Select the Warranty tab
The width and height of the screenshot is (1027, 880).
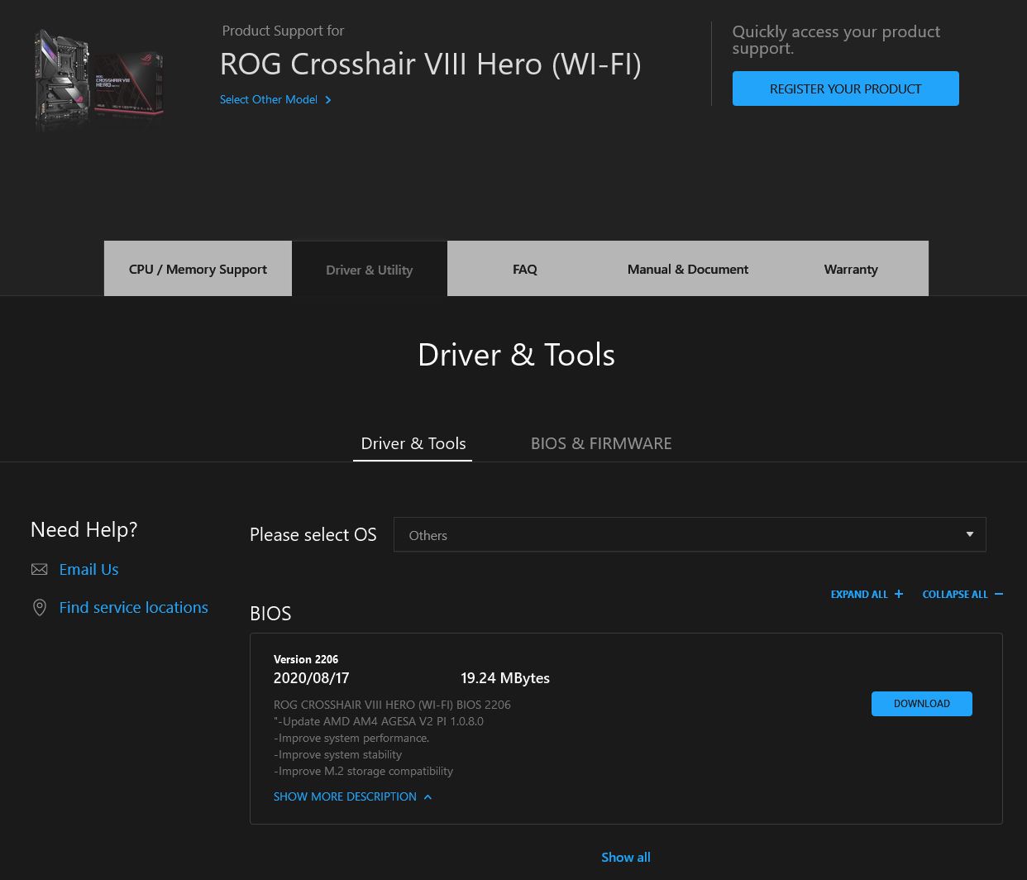[x=850, y=269]
